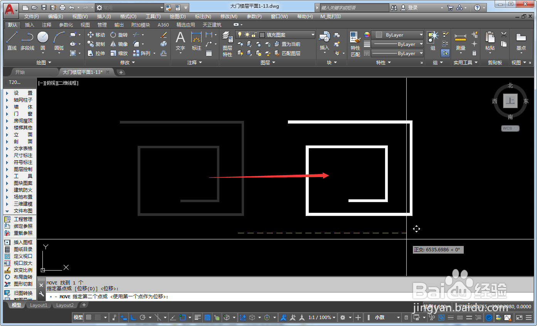Image resolution: width=537 pixels, height=326 pixels.
Task: Click the 组 (Group) tool
Action: click(433, 41)
